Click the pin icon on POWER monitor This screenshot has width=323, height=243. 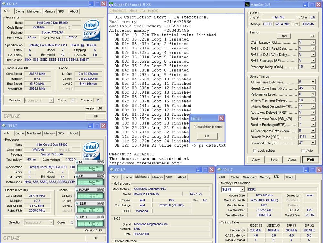(99, 189)
